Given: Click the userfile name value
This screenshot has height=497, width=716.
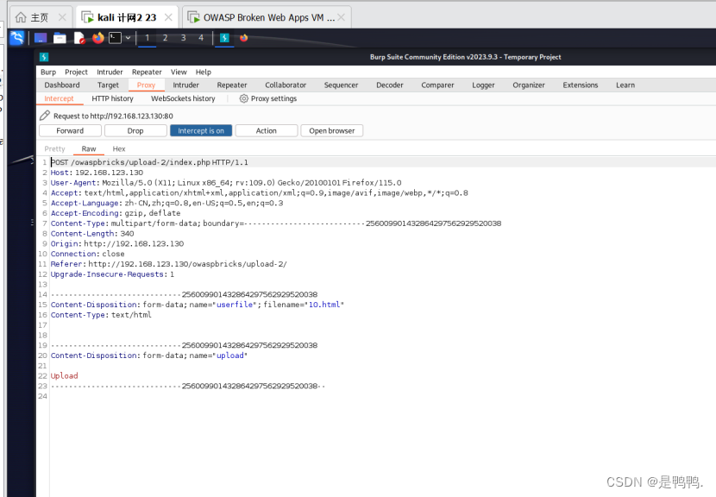Looking at the screenshot, I should 235,305.
